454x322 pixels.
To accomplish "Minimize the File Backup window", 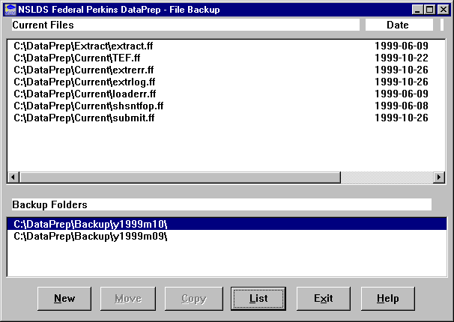I will click(x=417, y=10).
